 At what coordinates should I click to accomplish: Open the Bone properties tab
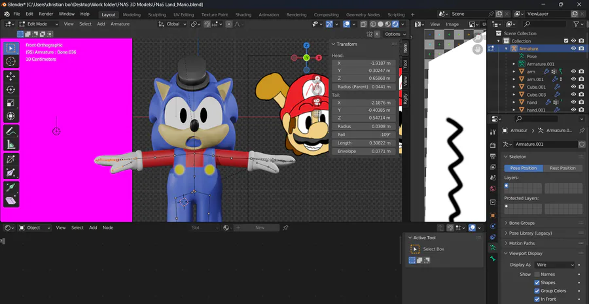coord(493,259)
